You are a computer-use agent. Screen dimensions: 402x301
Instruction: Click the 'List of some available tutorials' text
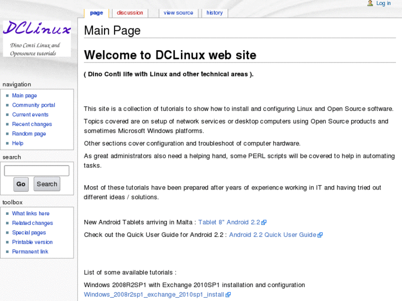130,272
